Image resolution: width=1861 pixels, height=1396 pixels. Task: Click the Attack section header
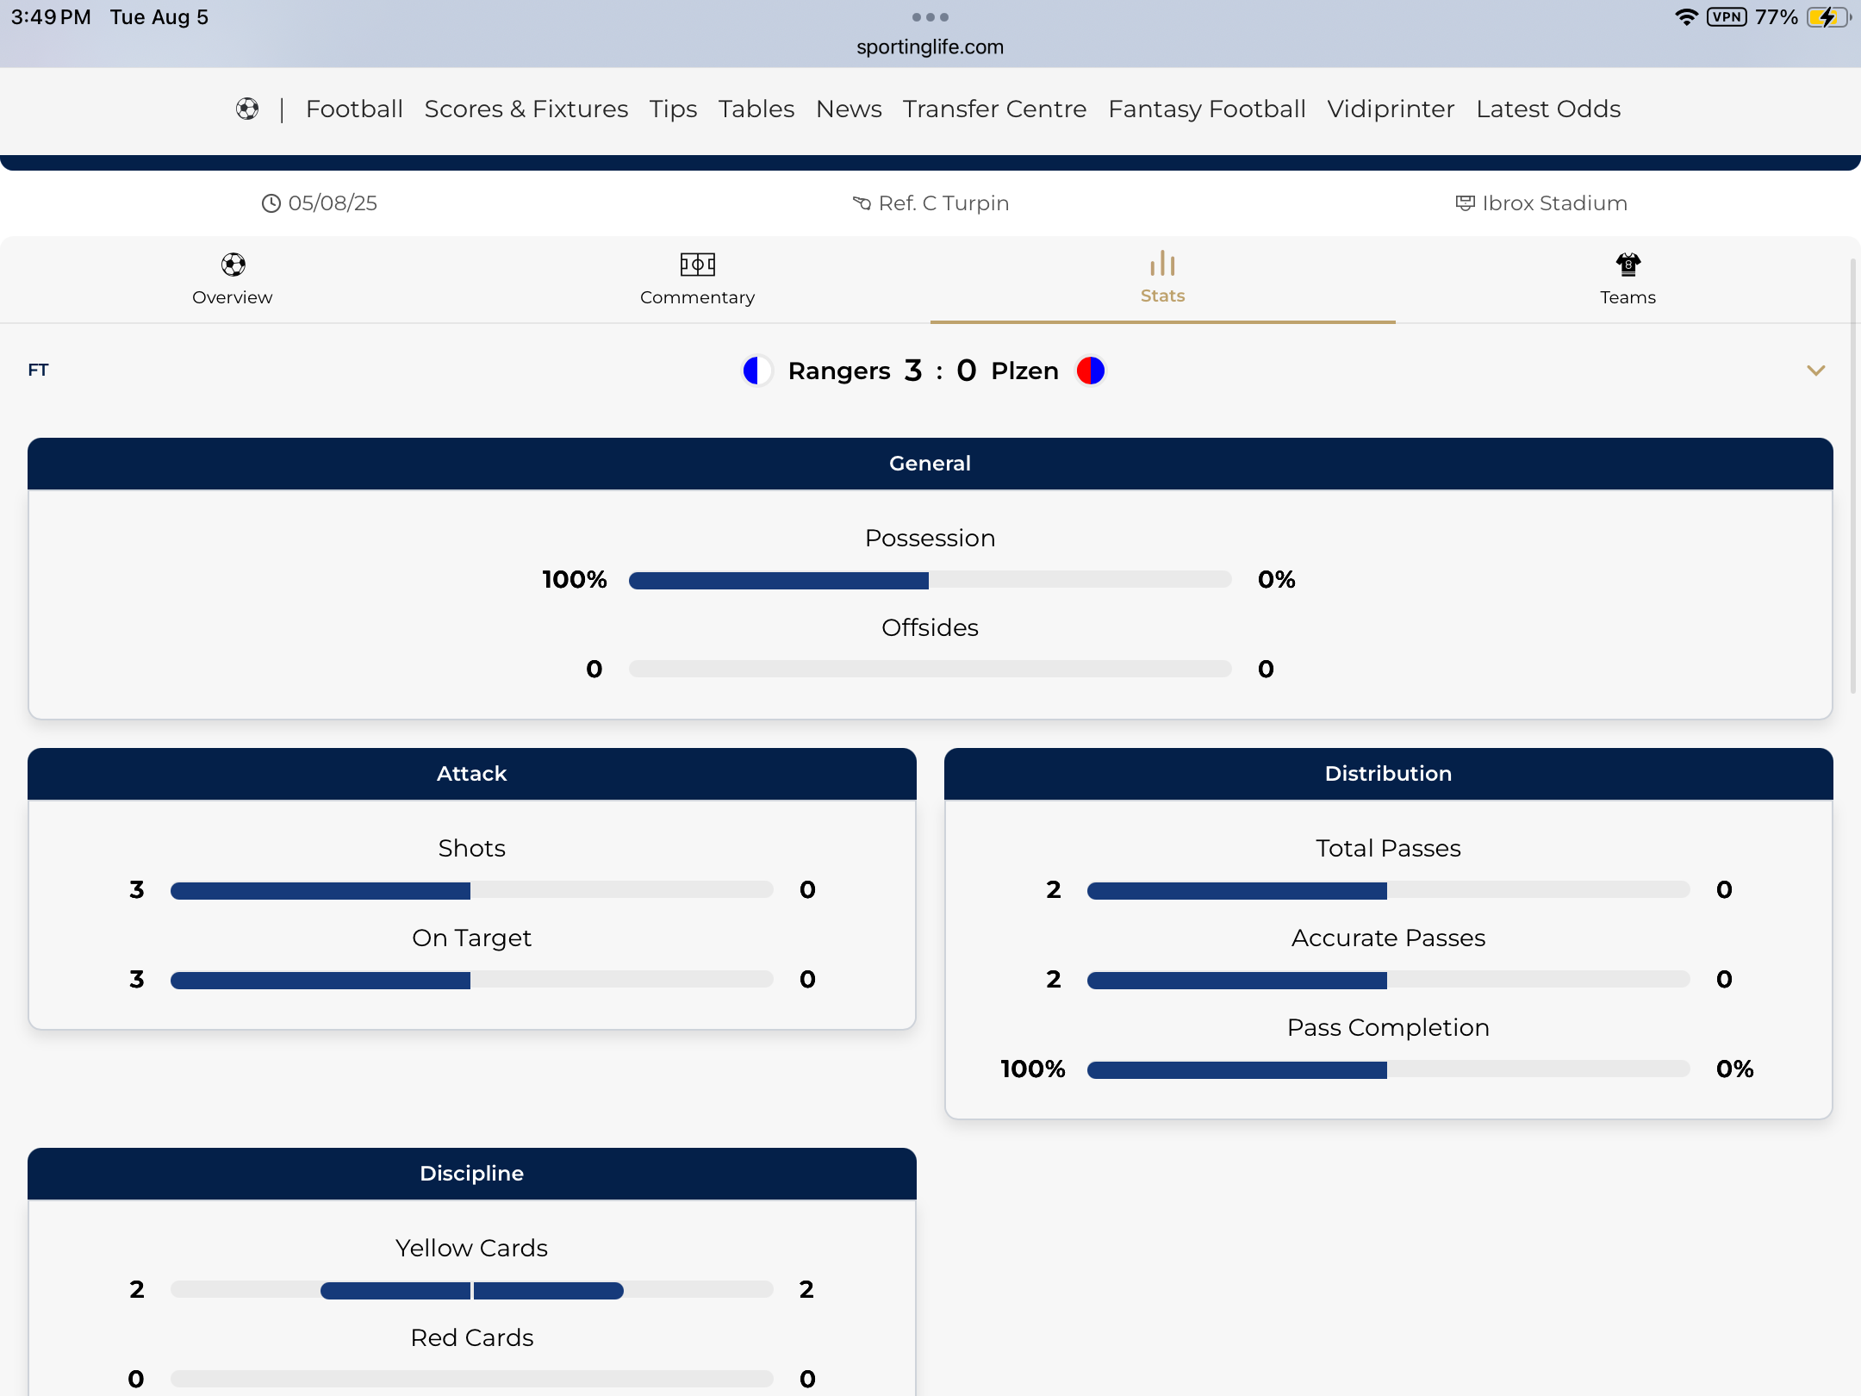pyautogui.click(x=472, y=774)
